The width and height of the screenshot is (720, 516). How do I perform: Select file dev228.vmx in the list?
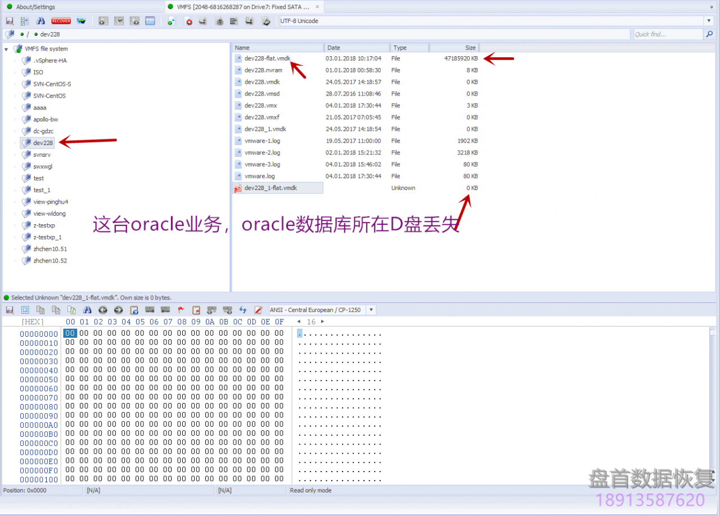[260, 106]
